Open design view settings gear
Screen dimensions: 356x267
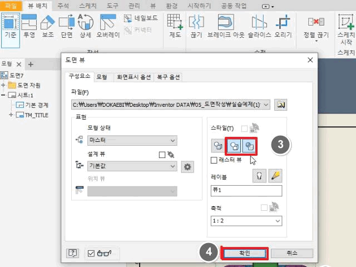coord(187,167)
